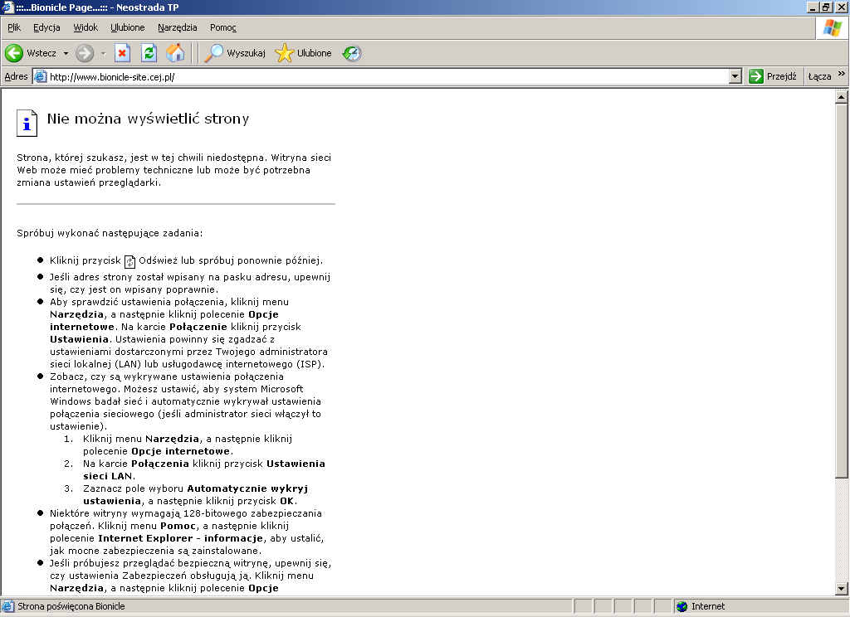Screen dimensions: 850x617
Task: Open the Narzędzia menu
Action: tap(178, 27)
